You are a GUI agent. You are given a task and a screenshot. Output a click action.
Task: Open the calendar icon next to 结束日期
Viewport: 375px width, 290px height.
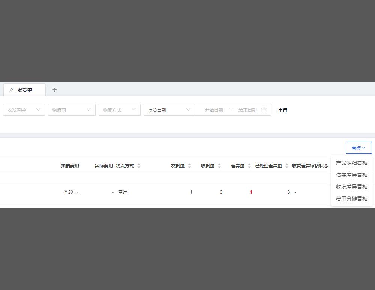pyautogui.click(x=264, y=110)
